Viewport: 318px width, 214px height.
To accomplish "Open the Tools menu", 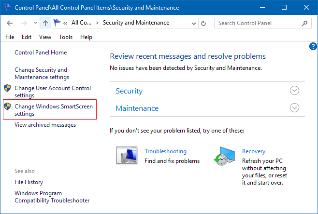I will 66,37.
